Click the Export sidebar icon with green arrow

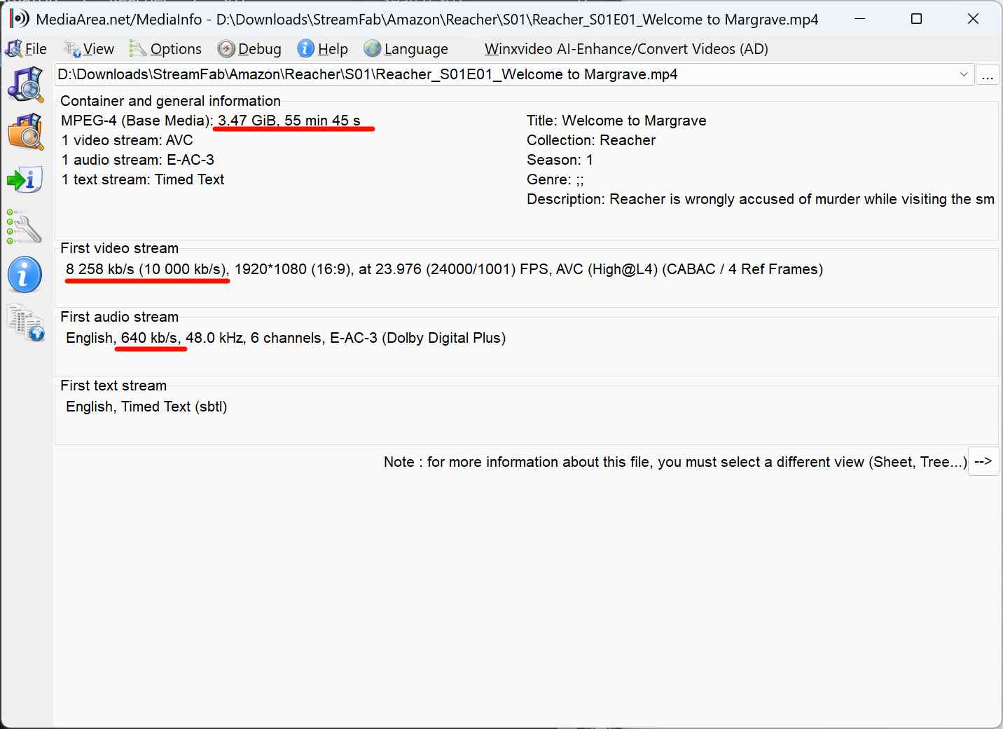[25, 179]
